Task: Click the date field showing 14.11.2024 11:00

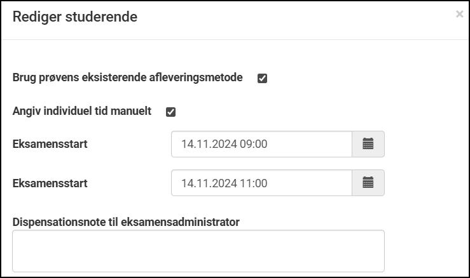Action: tap(261, 183)
